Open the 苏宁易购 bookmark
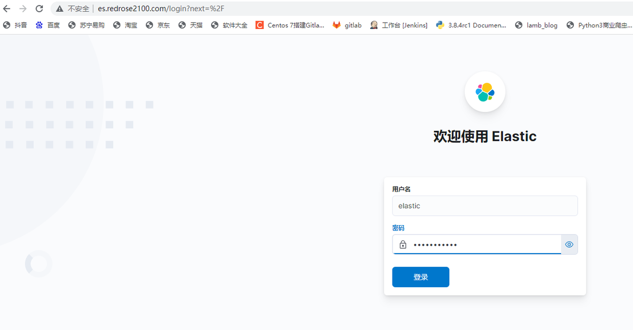The image size is (633, 330). tap(87, 25)
